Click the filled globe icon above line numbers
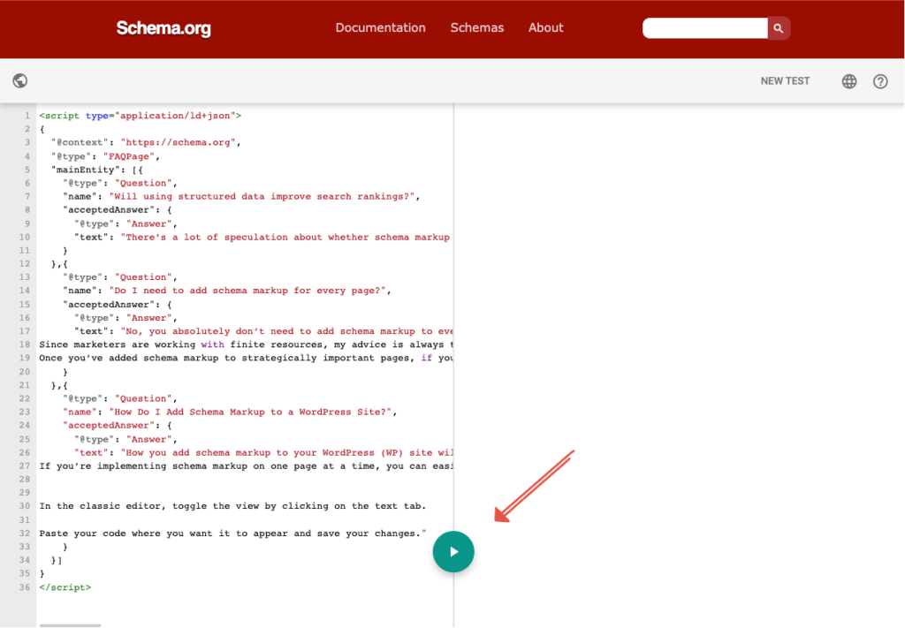 click(x=20, y=81)
